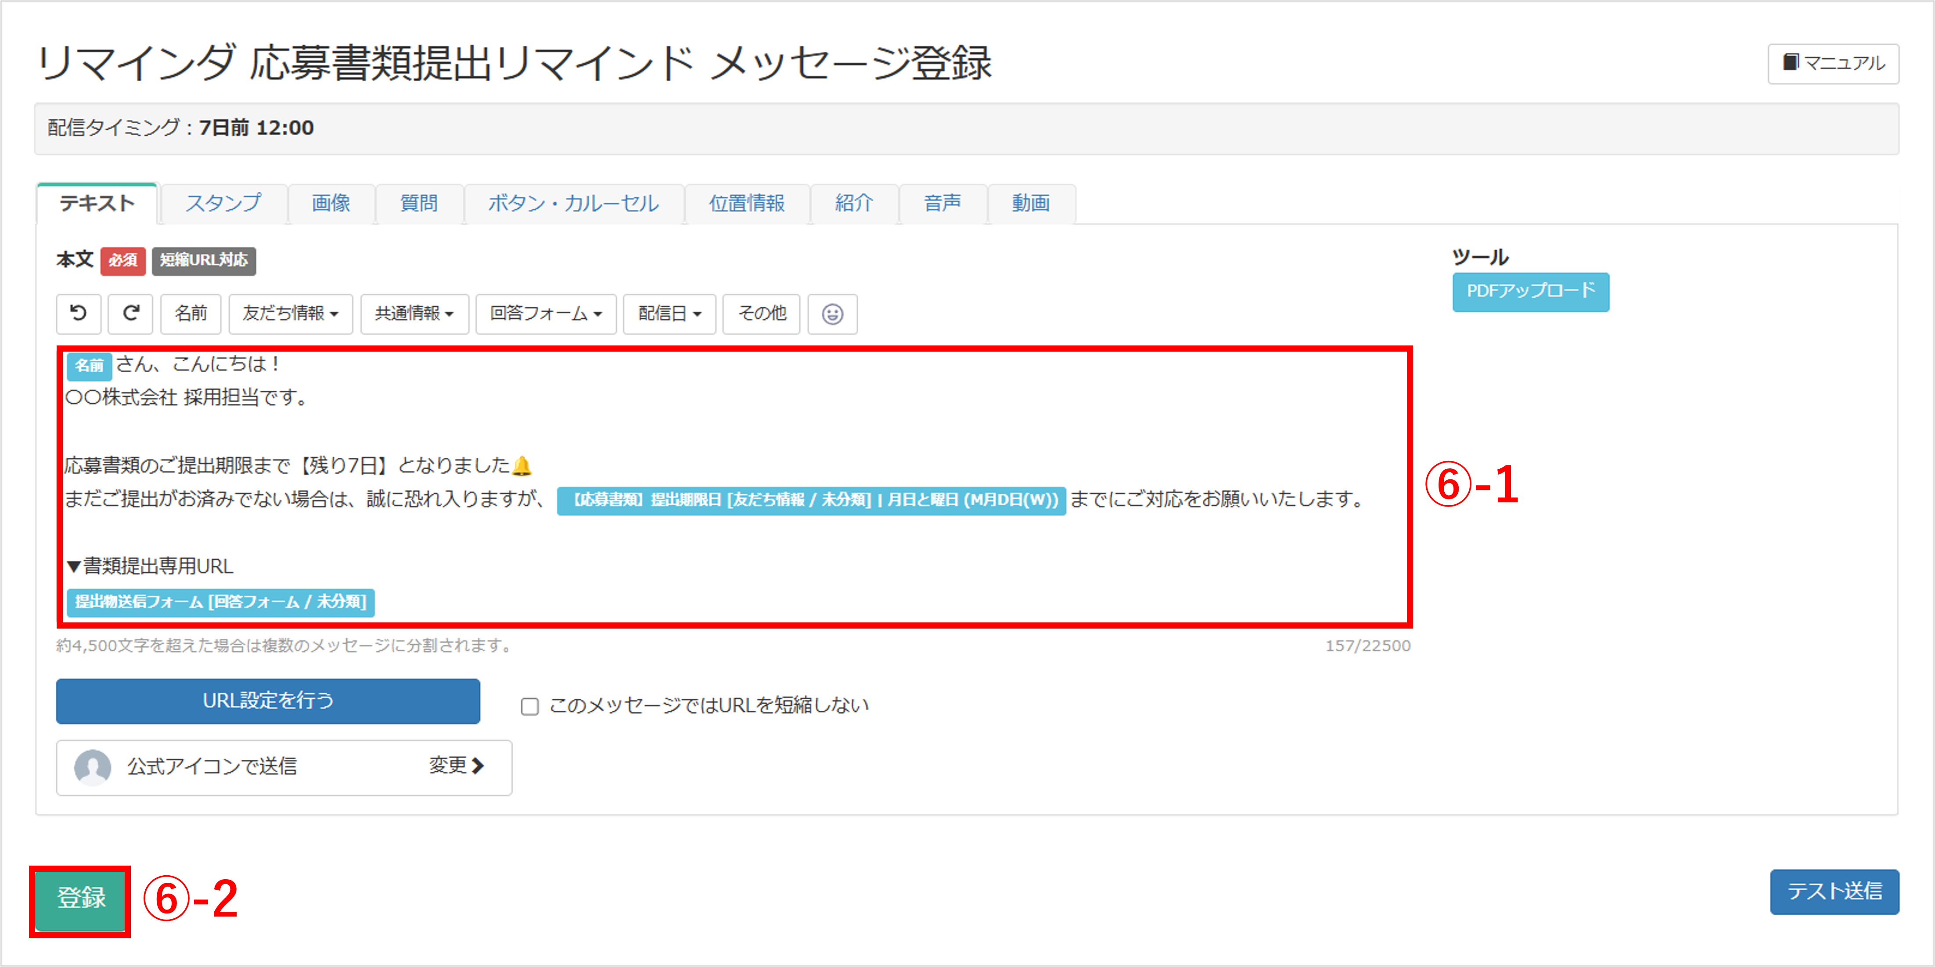The width and height of the screenshot is (1935, 967).
Task: Expand the 友だち情報 dropdown
Action: 290,313
